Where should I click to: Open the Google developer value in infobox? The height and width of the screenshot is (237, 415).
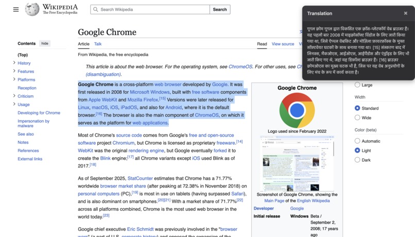tap(297, 208)
